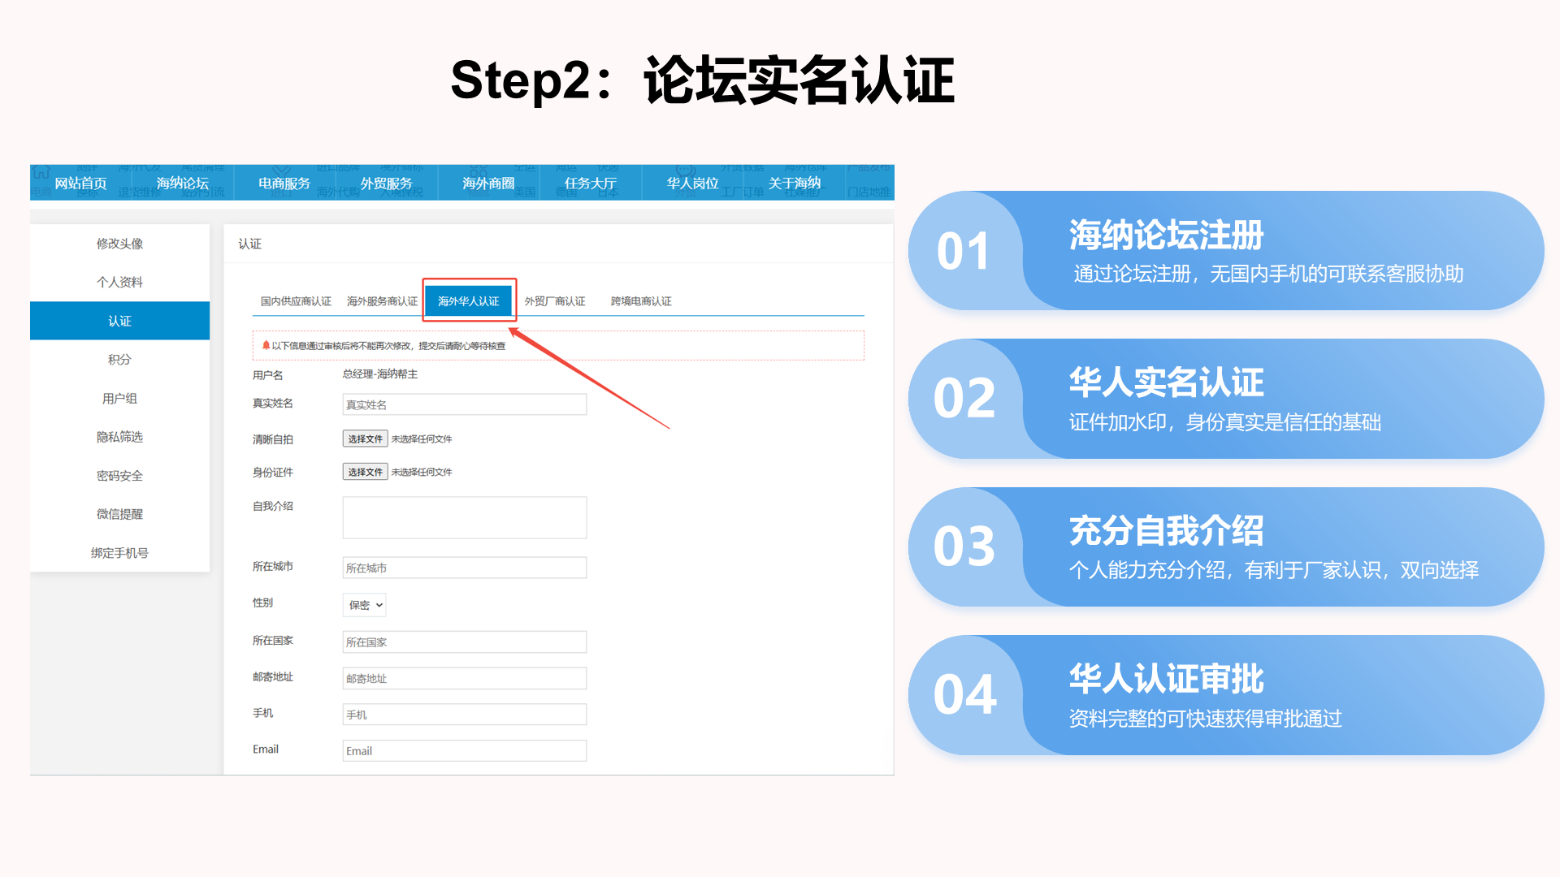Image resolution: width=1560 pixels, height=877 pixels.
Task: Open 海纳论坛 in top navigation
Action: (x=183, y=184)
